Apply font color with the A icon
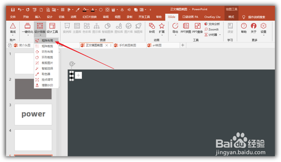The width and height of the screenshot is (281, 162). click(93, 10)
